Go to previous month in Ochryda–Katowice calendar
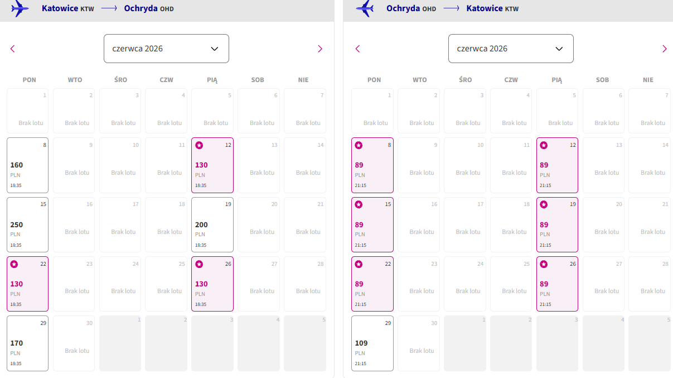The image size is (673, 378). 357,49
